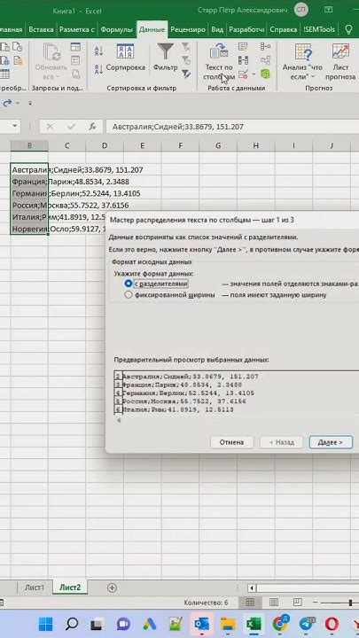The height and width of the screenshot is (638, 359).
Task: Open Telegram from the taskbar
Action: click(305, 624)
